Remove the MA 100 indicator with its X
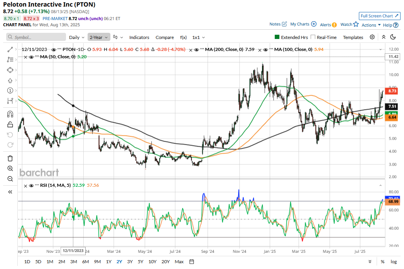 pos(260,50)
